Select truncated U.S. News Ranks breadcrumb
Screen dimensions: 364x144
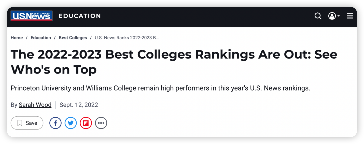[x=127, y=38]
